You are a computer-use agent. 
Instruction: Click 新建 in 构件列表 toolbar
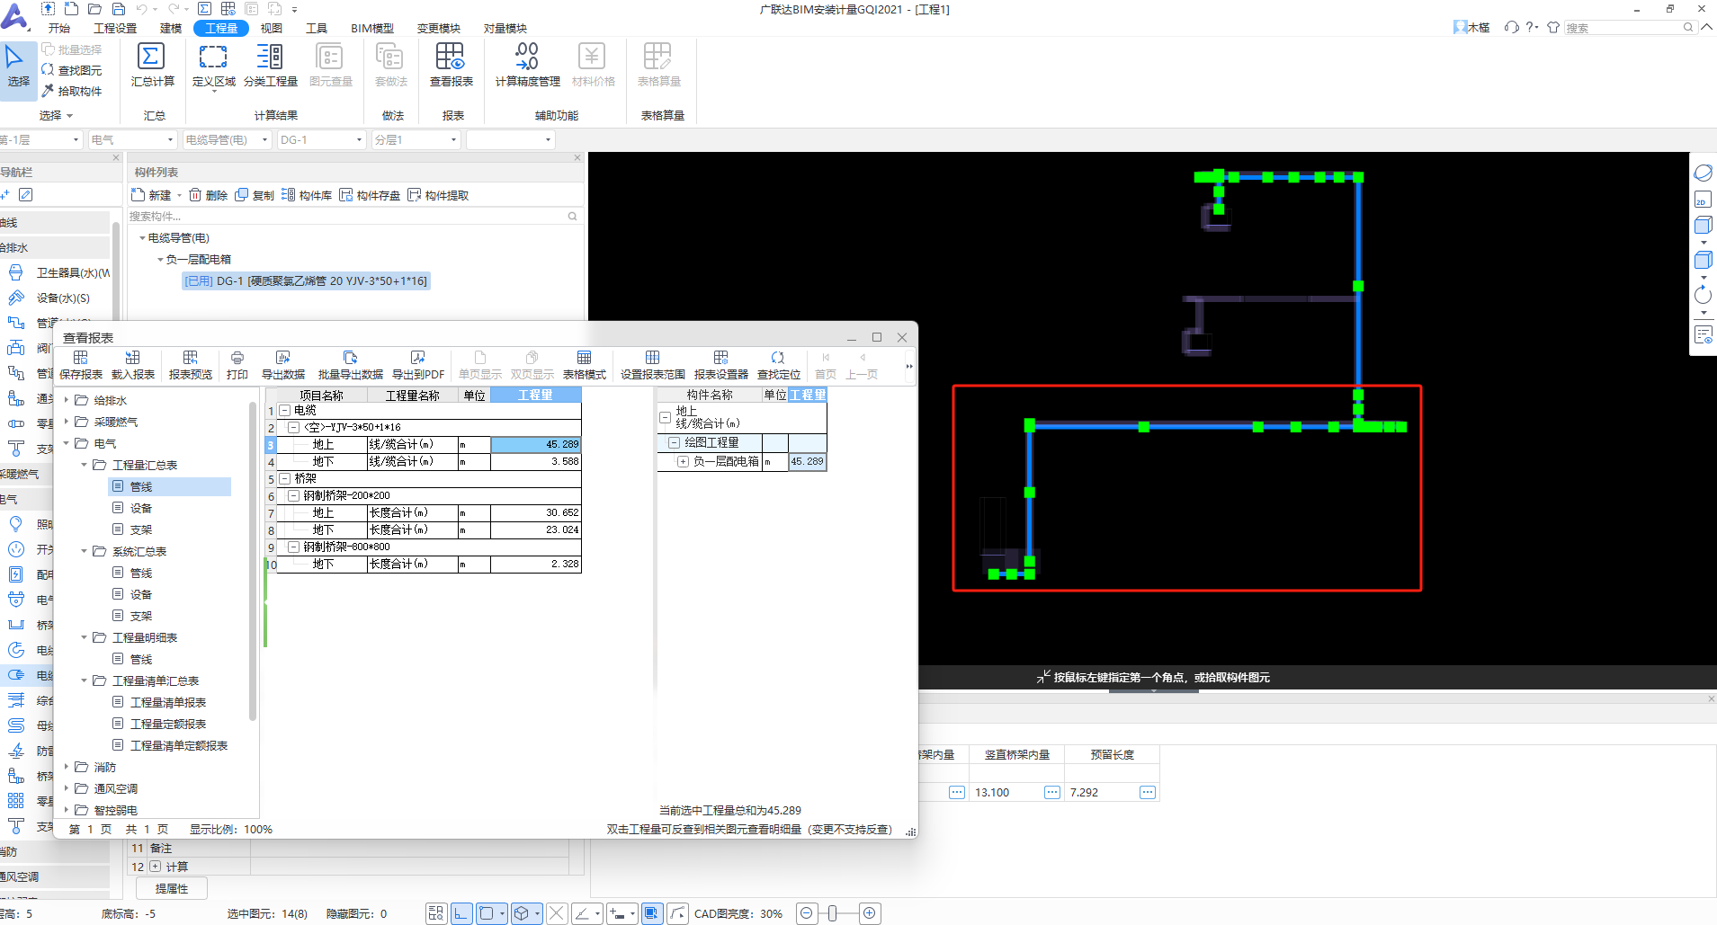tap(151, 195)
